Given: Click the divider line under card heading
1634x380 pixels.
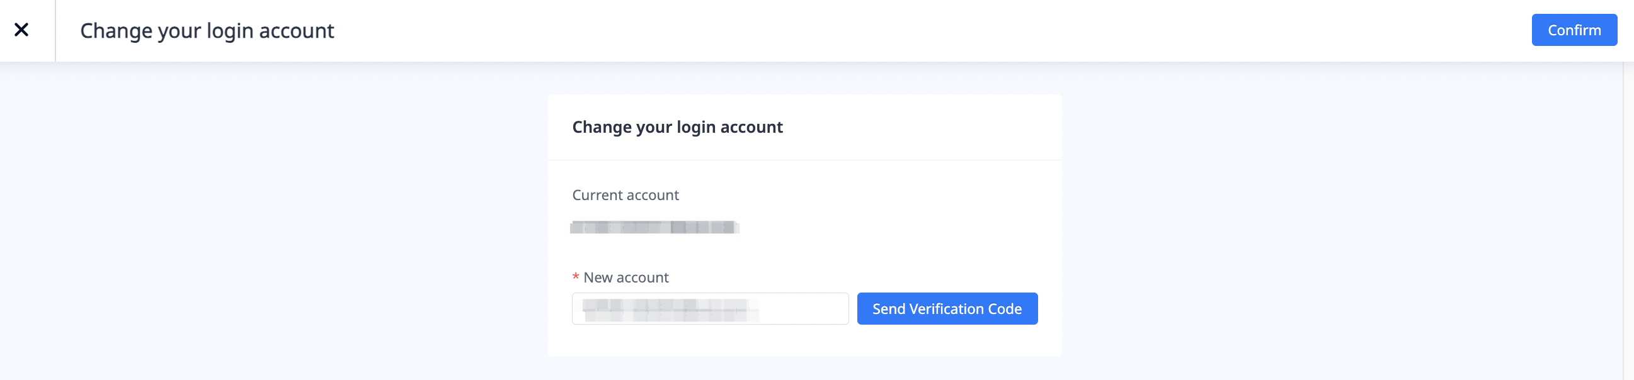Looking at the screenshot, I should click(x=804, y=160).
